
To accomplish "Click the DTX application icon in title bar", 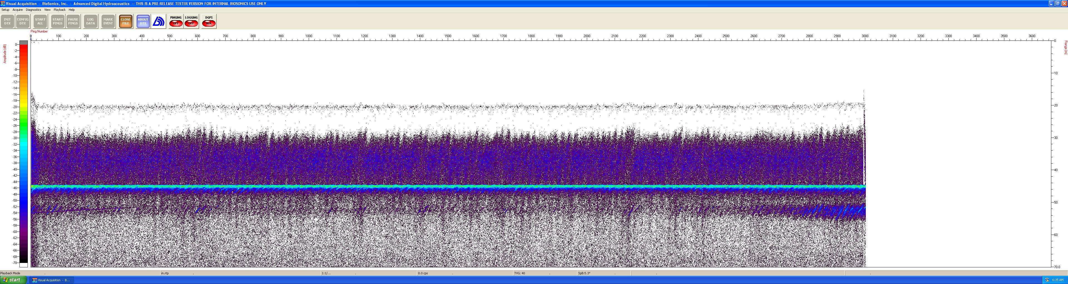I will tap(3, 3).
